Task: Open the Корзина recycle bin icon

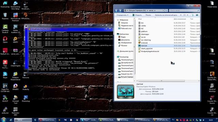Action: click(5, 16)
